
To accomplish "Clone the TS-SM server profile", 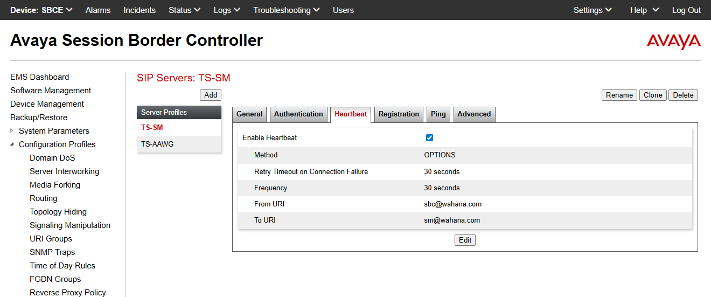I will coord(653,95).
